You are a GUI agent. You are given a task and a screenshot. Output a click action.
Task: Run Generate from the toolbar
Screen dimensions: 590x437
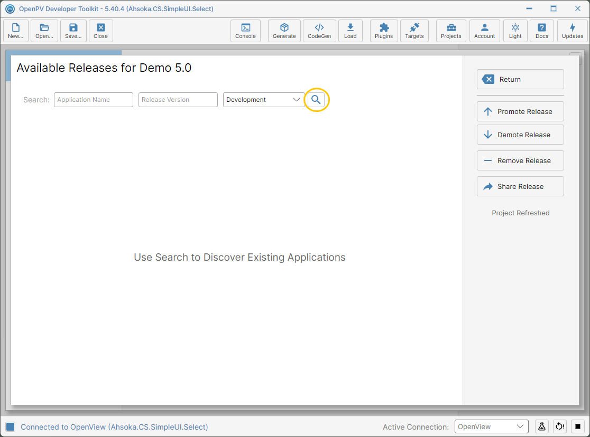tap(284, 31)
